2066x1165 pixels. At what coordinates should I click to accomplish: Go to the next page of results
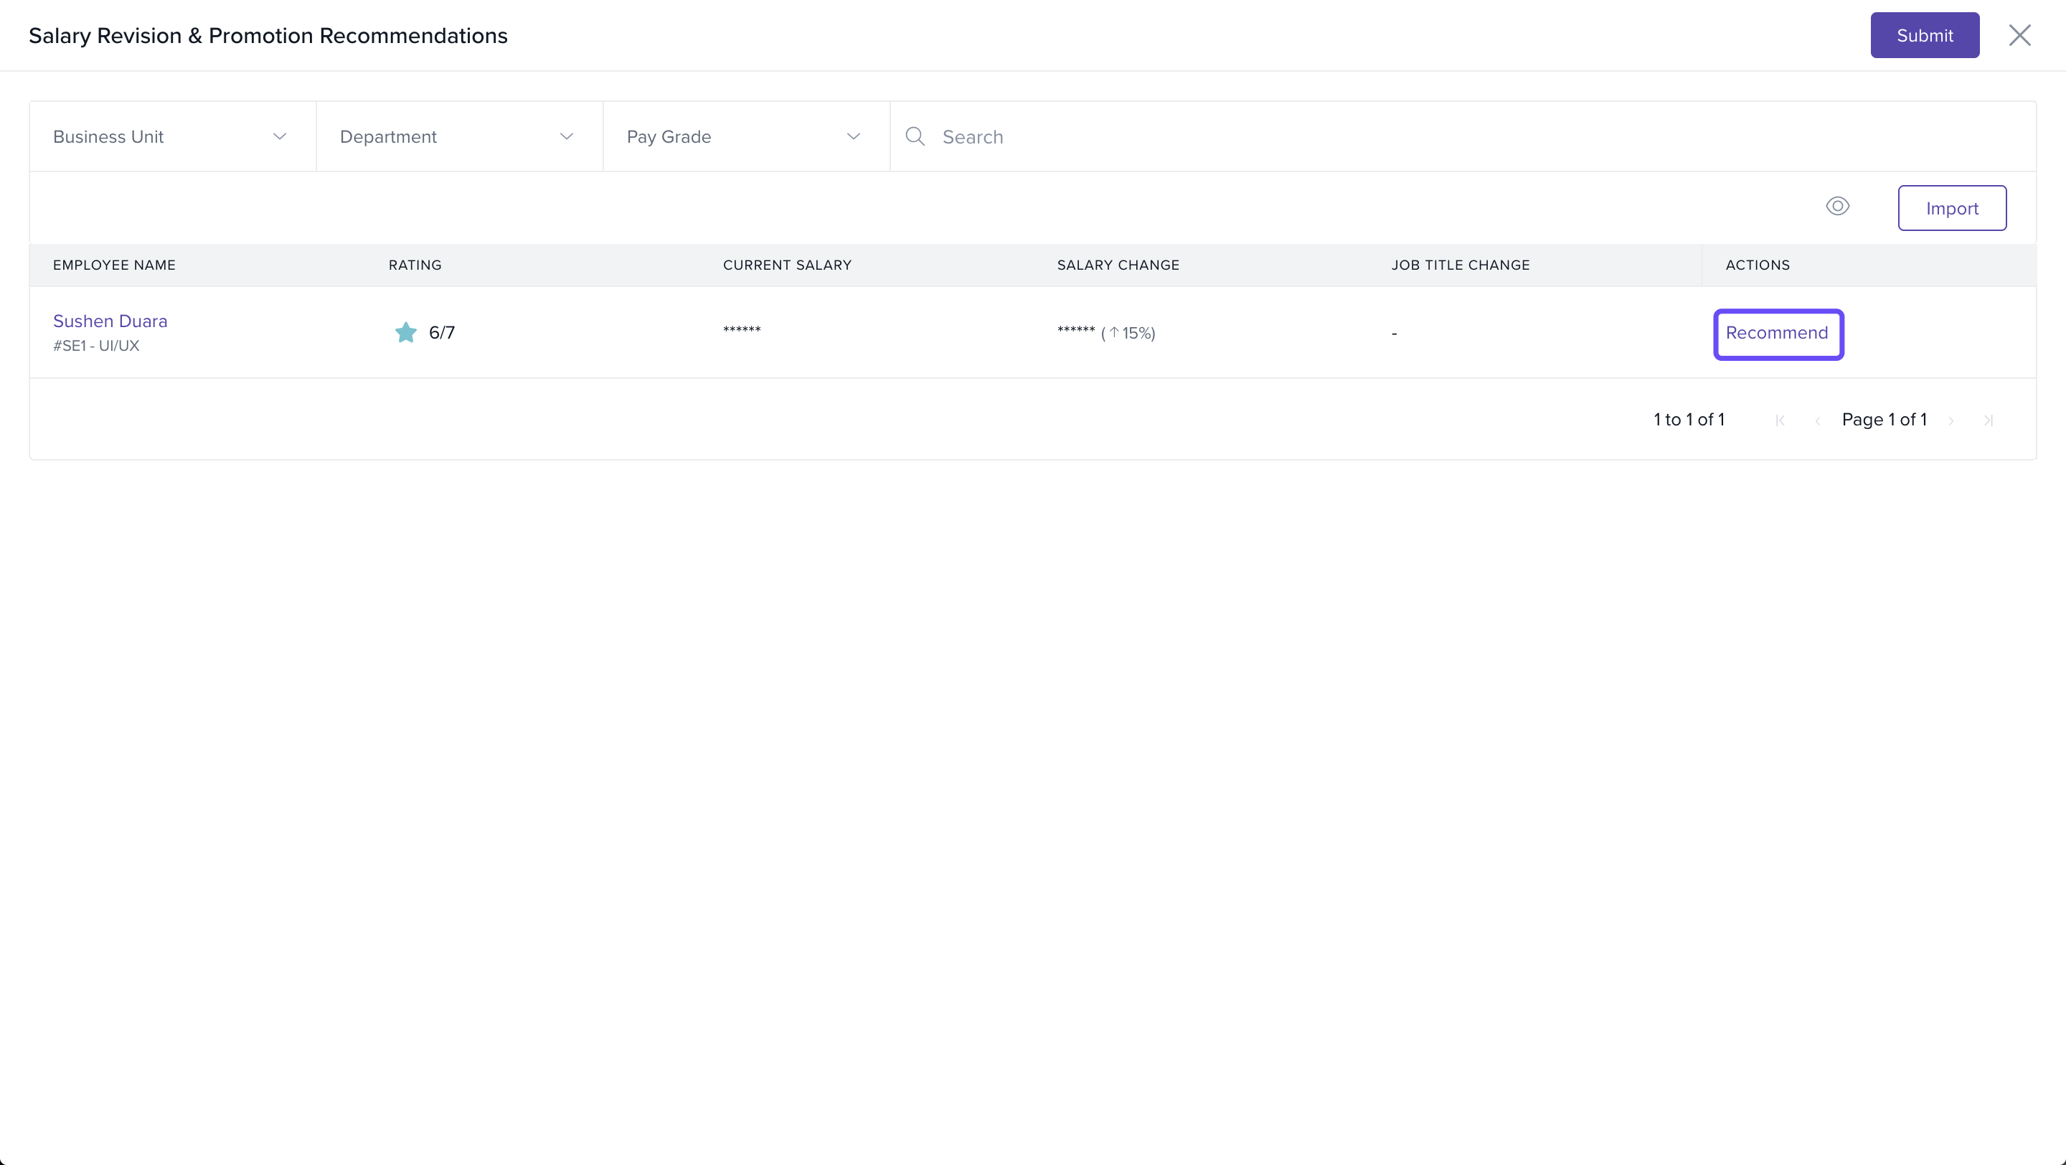pos(1951,420)
